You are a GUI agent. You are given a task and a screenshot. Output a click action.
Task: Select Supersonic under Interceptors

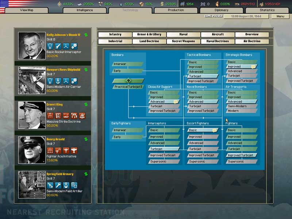(x=164, y=161)
